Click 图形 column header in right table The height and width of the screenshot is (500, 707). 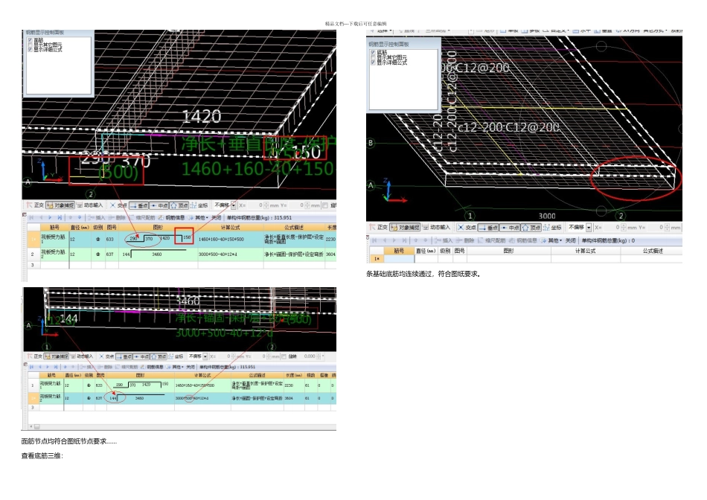509,251
